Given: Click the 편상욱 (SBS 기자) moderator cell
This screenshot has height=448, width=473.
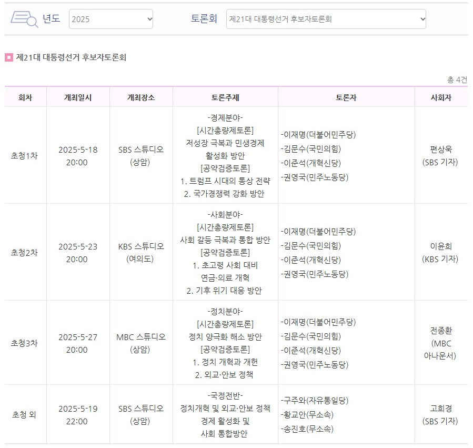Looking at the screenshot, I should click(x=440, y=155).
